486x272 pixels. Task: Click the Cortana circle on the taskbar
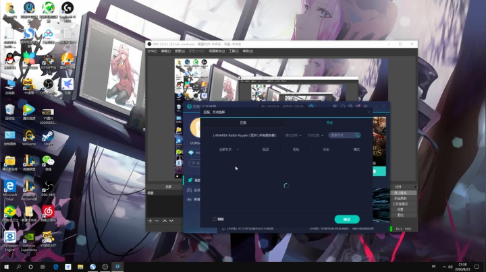point(30,267)
